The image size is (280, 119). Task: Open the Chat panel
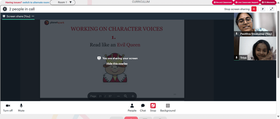[x=143, y=108]
